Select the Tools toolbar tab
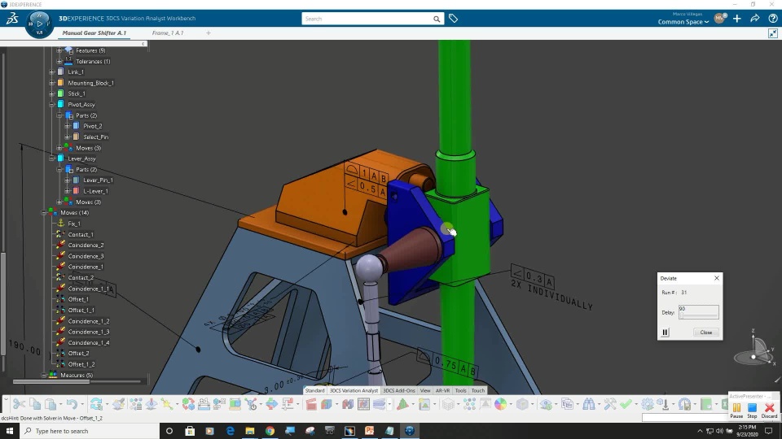 click(460, 391)
